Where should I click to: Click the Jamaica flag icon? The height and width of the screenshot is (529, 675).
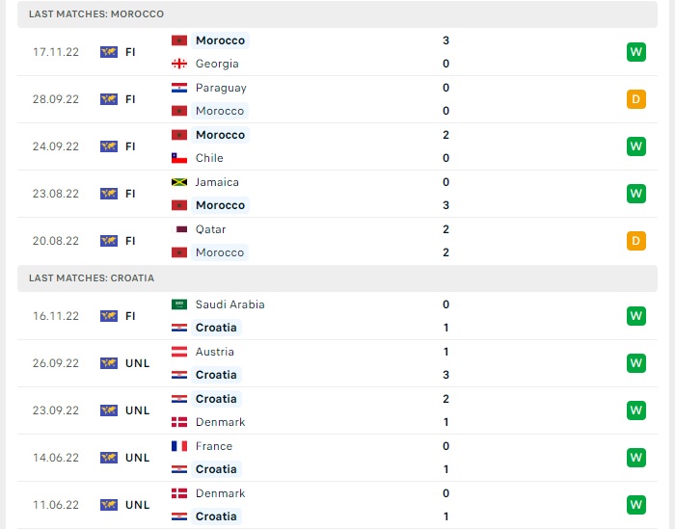[179, 182]
